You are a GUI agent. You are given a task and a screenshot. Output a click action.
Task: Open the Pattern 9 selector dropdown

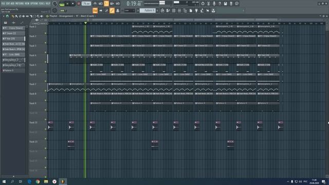click(x=148, y=10)
